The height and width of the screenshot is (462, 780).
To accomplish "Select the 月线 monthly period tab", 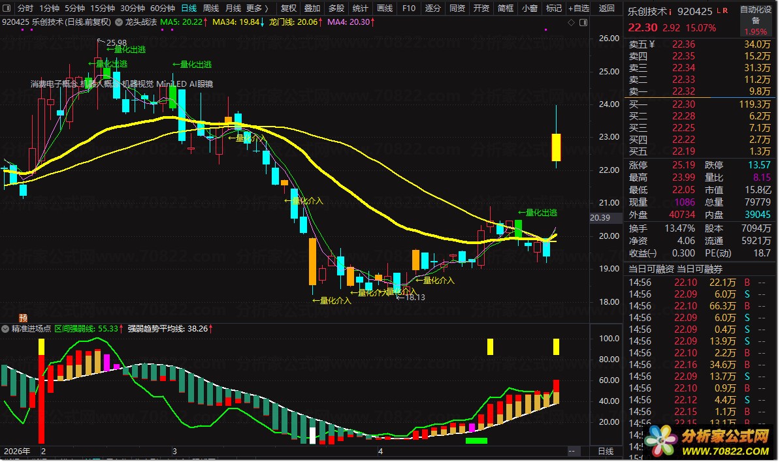I will (x=233, y=8).
